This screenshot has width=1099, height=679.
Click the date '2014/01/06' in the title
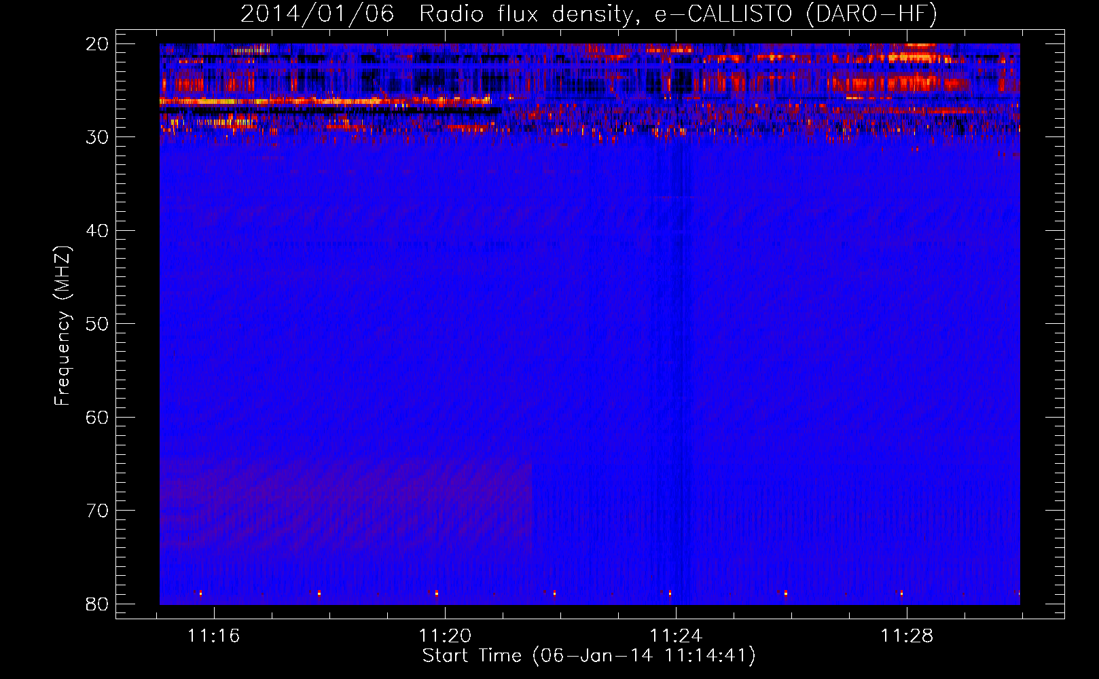click(317, 14)
